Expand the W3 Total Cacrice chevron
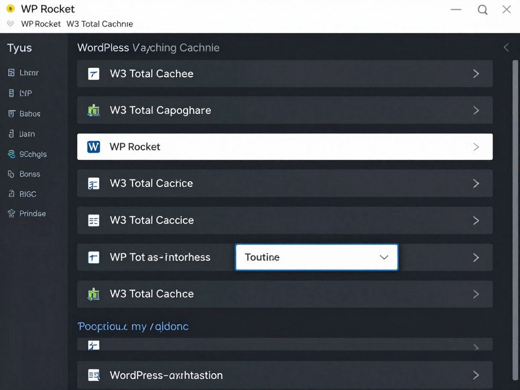Screen dimensions: 520x390 [x=476, y=183]
